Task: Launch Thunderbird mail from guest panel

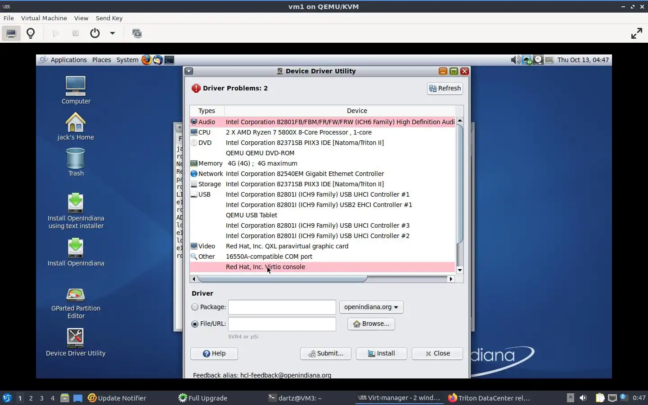Action: [x=157, y=60]
